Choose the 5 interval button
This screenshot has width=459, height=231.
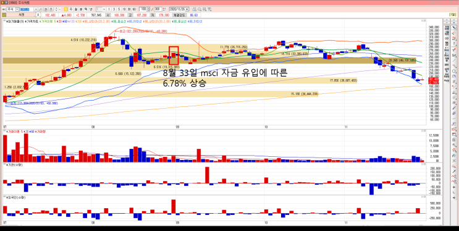pos(119,9)
